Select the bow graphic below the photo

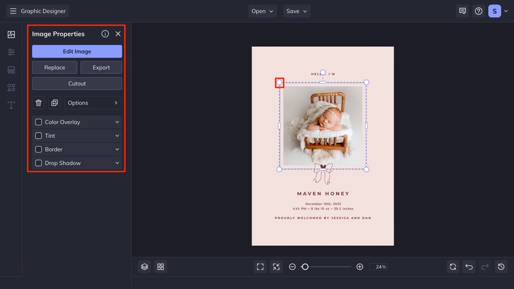[323, 174]
